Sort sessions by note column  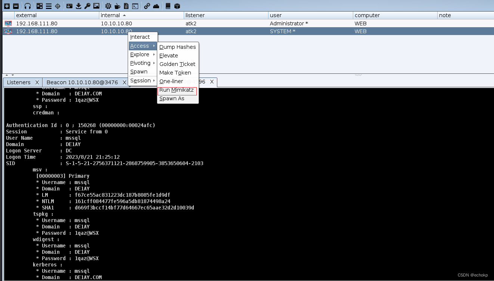click(465, 15)
